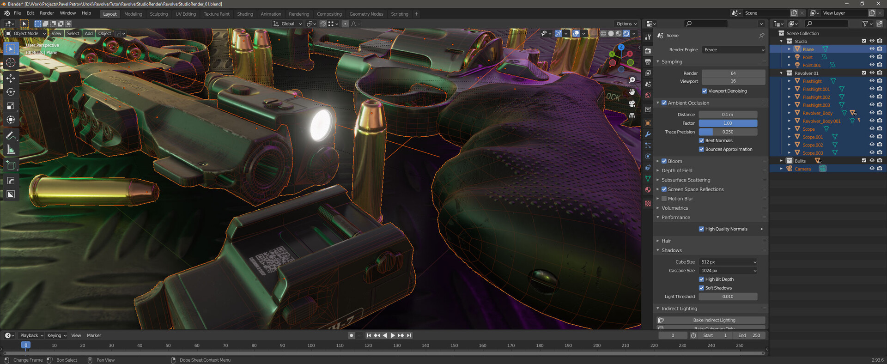The height and width of the screenshot is (364, 887).
Task: Open the Render Engine dropdown showing Eevee
Action: 734,50
